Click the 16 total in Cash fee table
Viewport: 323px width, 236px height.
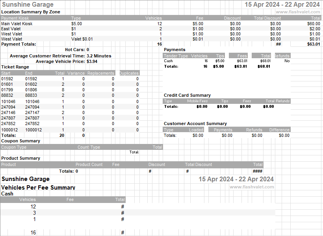pyautogui.click(x=33, y=232)
